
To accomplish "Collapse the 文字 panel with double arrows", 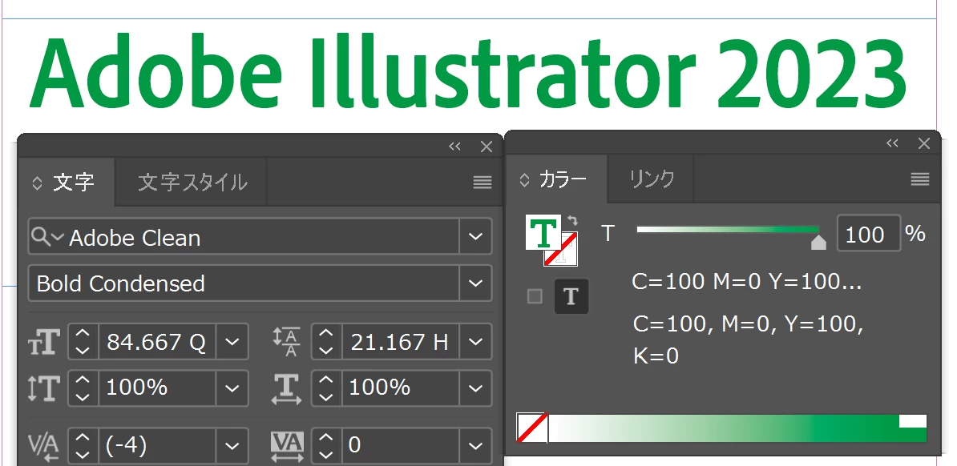I will coord(454,147).
